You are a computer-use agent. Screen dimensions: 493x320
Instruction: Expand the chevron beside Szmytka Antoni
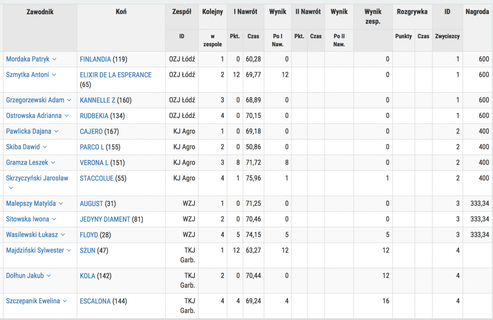[x=54, y=75]
